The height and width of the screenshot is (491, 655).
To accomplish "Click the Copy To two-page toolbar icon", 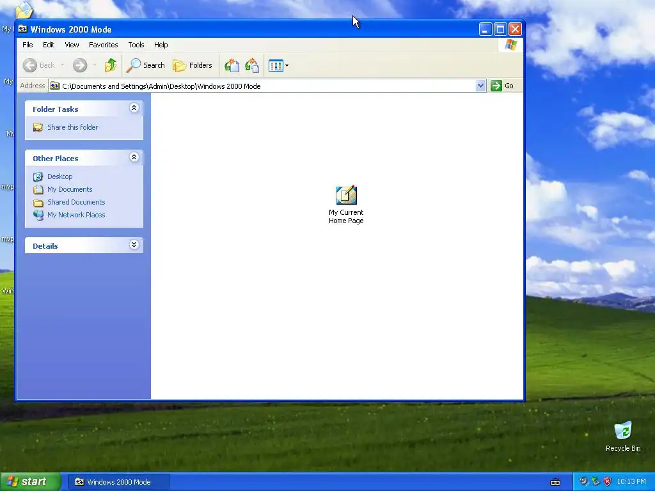I will point(252,65).
